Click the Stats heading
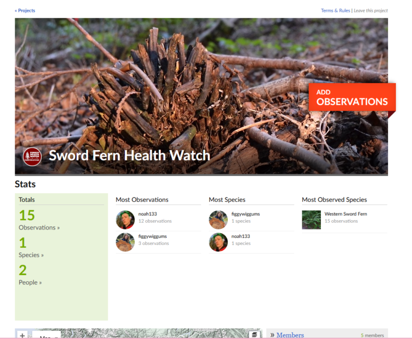The image size is (412, 339). [x=25, y=184]
